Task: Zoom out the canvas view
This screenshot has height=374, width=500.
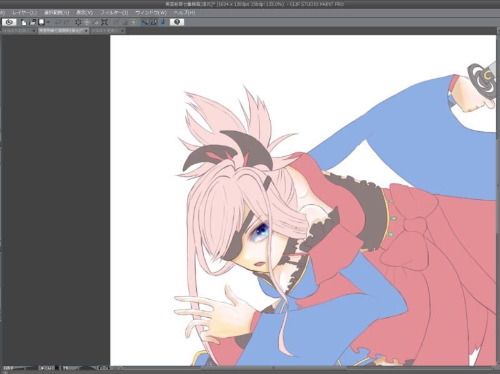Action: tap(42, 368)
